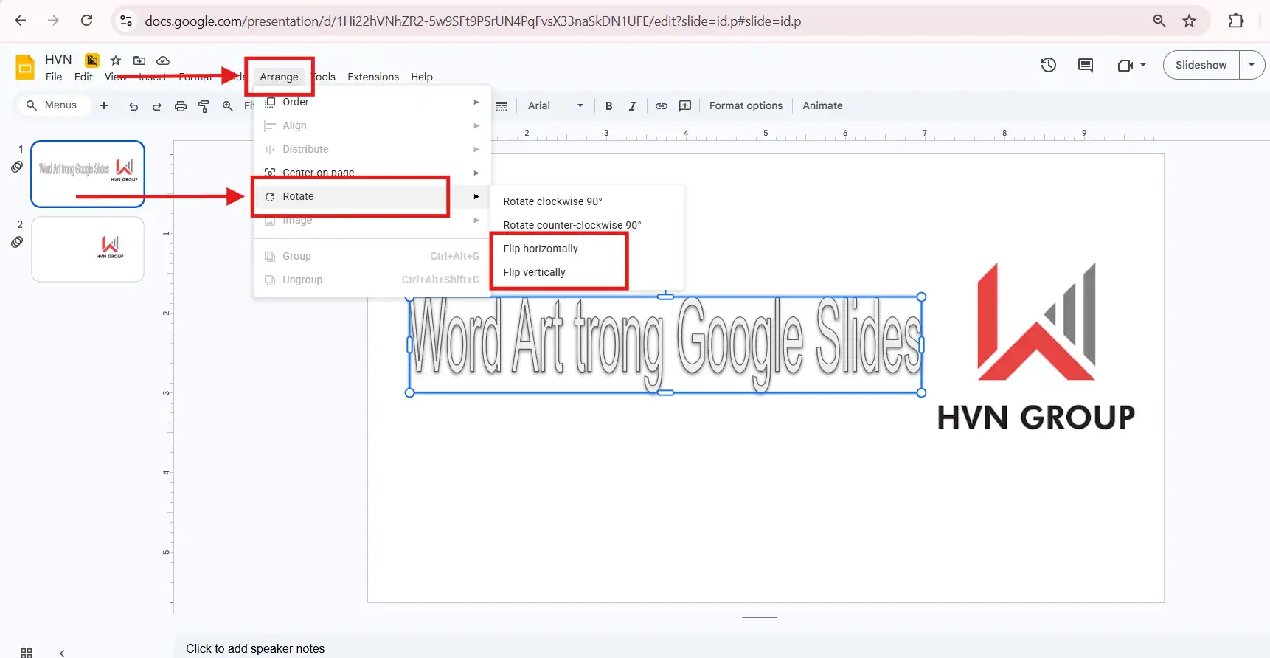Open the Edit menu
The image size is (1270, 658).
[x=83, y=77]
